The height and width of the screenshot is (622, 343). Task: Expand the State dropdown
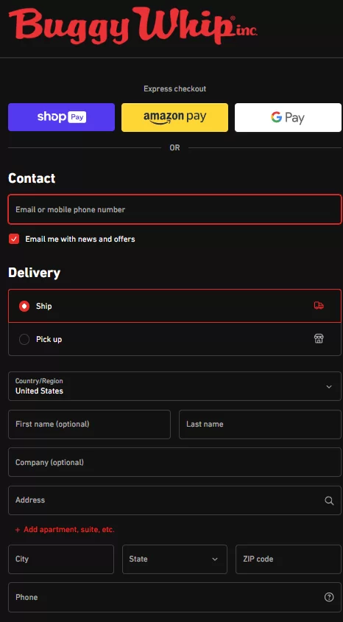[174, 559]
